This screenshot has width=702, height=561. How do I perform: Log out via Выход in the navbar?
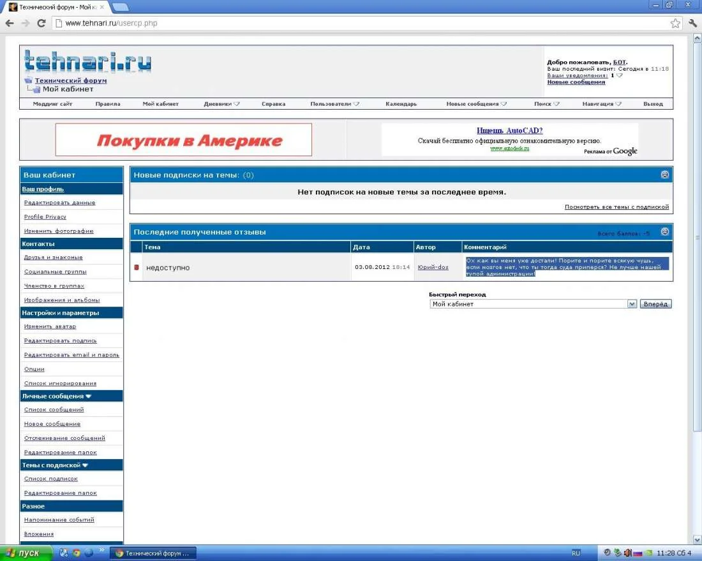coord(653,104)
